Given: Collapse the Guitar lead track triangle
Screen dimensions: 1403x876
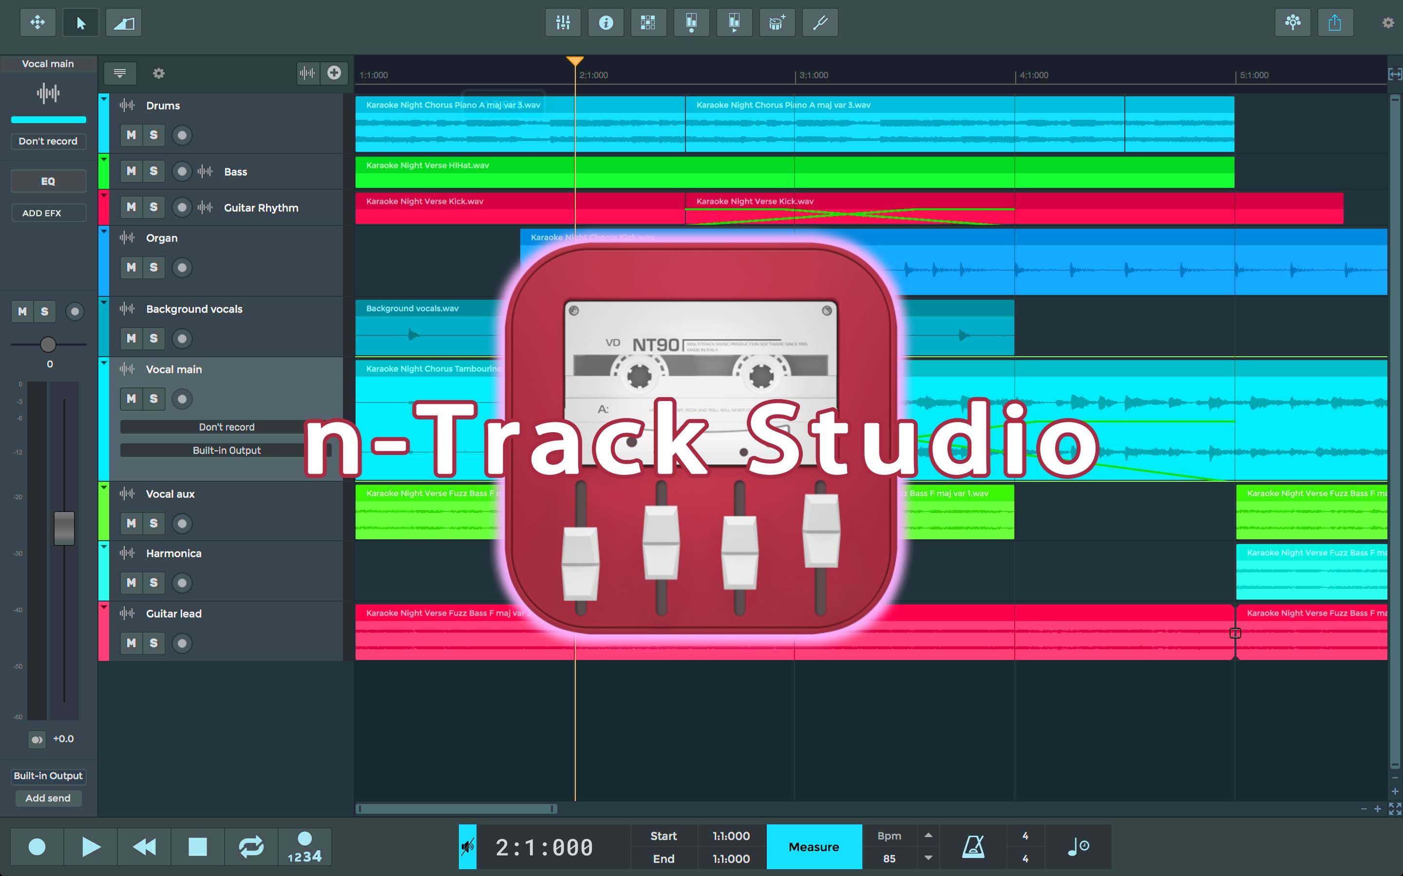Looking at the screenshot, I should [x=104, y=606].
